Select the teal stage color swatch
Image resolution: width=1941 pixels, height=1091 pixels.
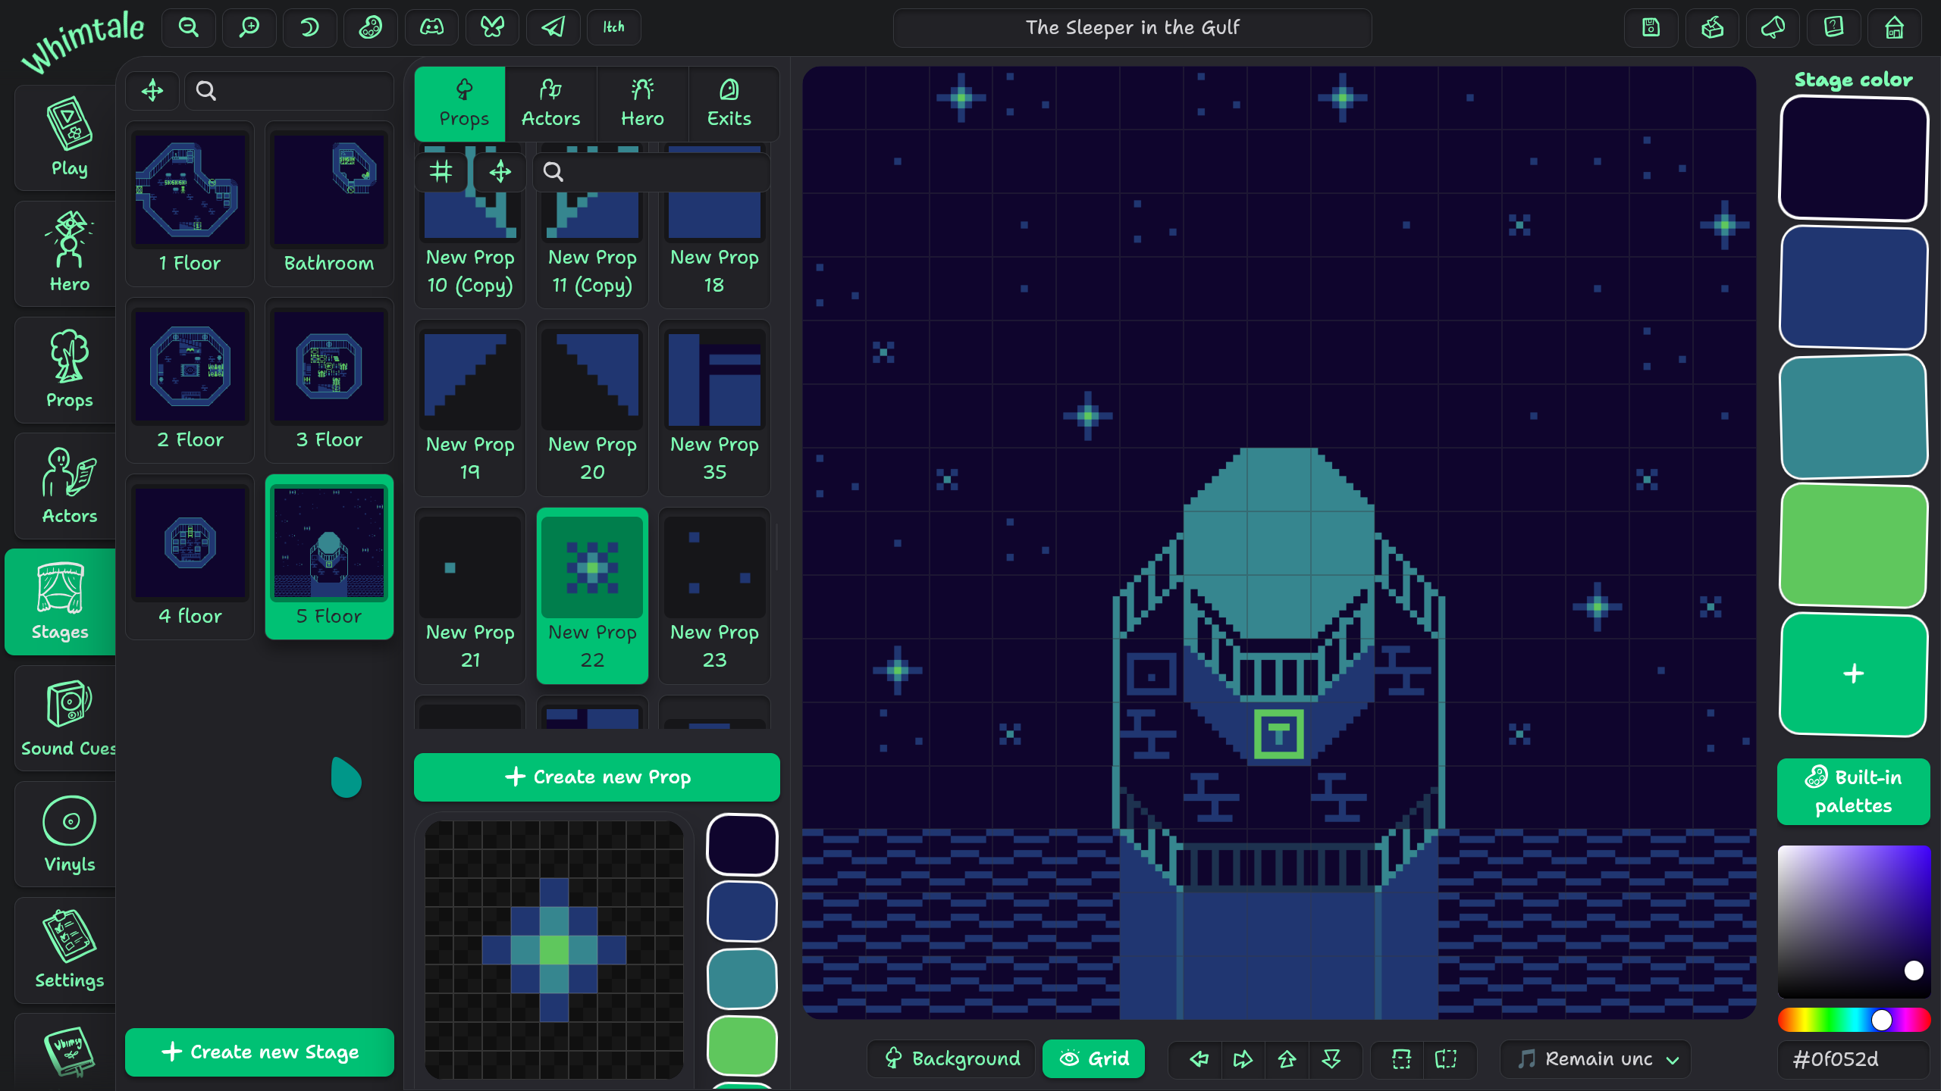pyautogui.click(x=1853, y=417)
